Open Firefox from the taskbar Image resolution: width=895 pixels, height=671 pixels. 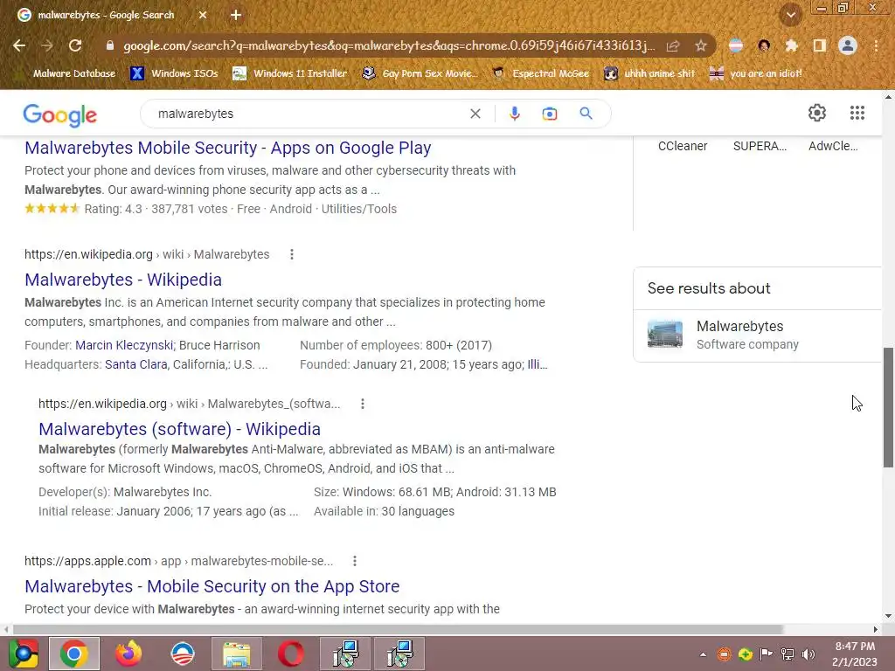(x=128, y=654)
